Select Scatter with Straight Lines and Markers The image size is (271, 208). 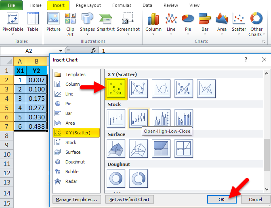184,89
